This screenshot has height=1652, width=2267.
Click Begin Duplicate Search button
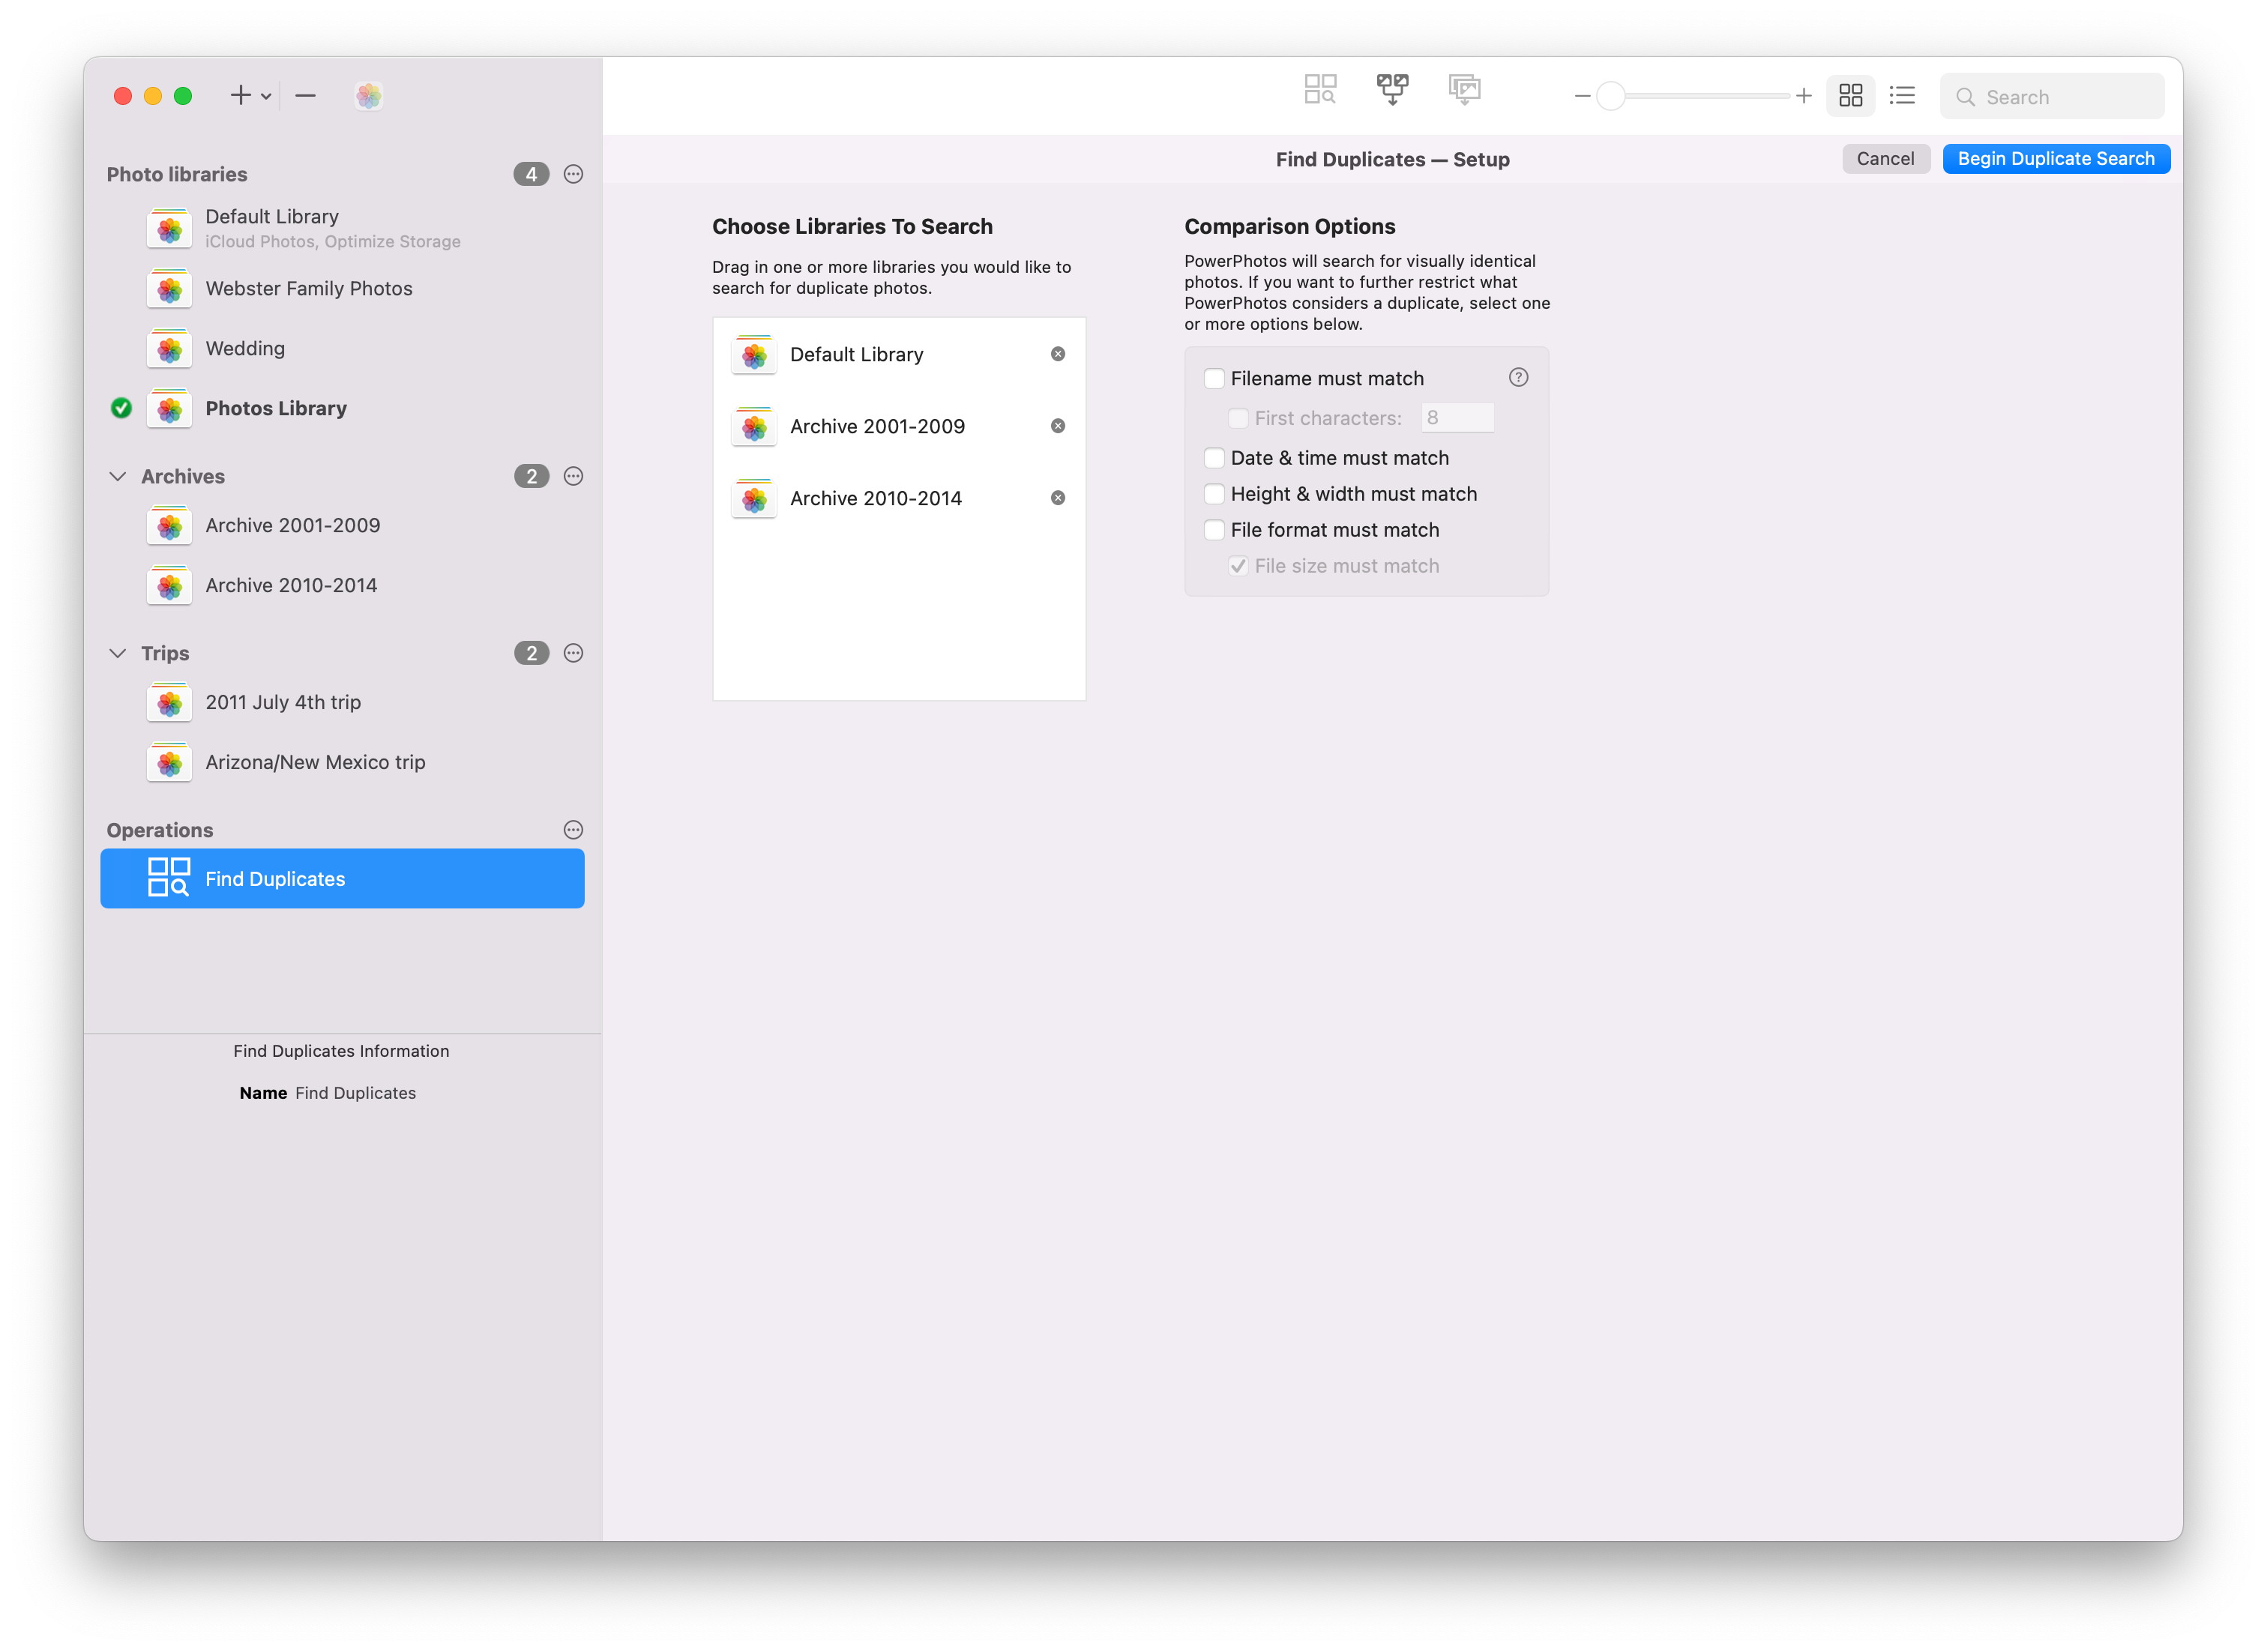click(2055, 159)
